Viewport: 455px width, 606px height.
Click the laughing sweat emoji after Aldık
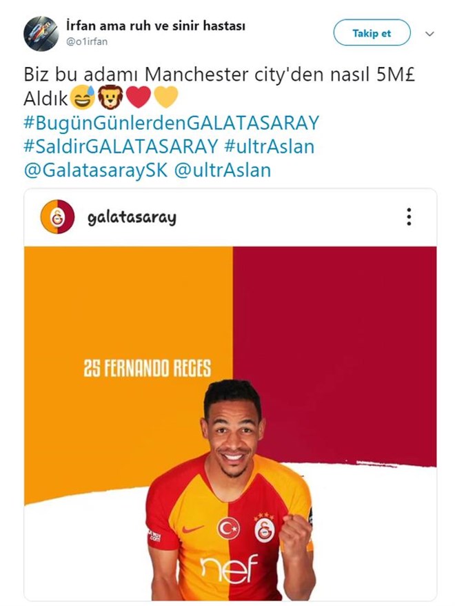point(82,97)
